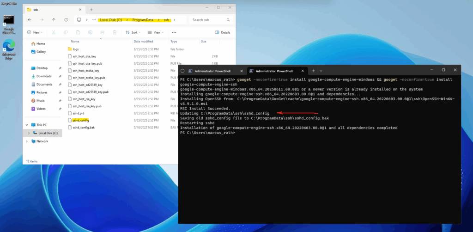Sort files by Type column header

click(174, 41)
